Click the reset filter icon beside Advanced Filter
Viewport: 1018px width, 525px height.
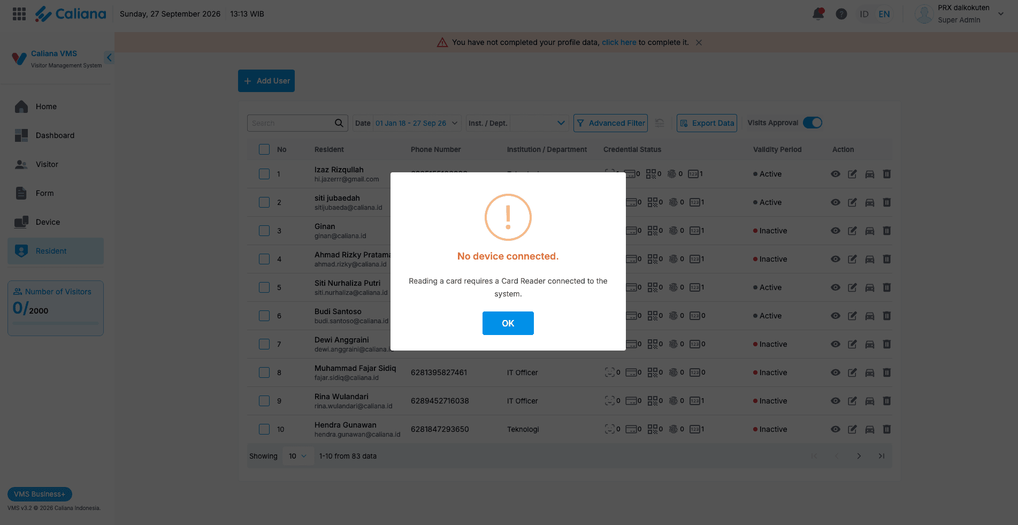point(660,123)
